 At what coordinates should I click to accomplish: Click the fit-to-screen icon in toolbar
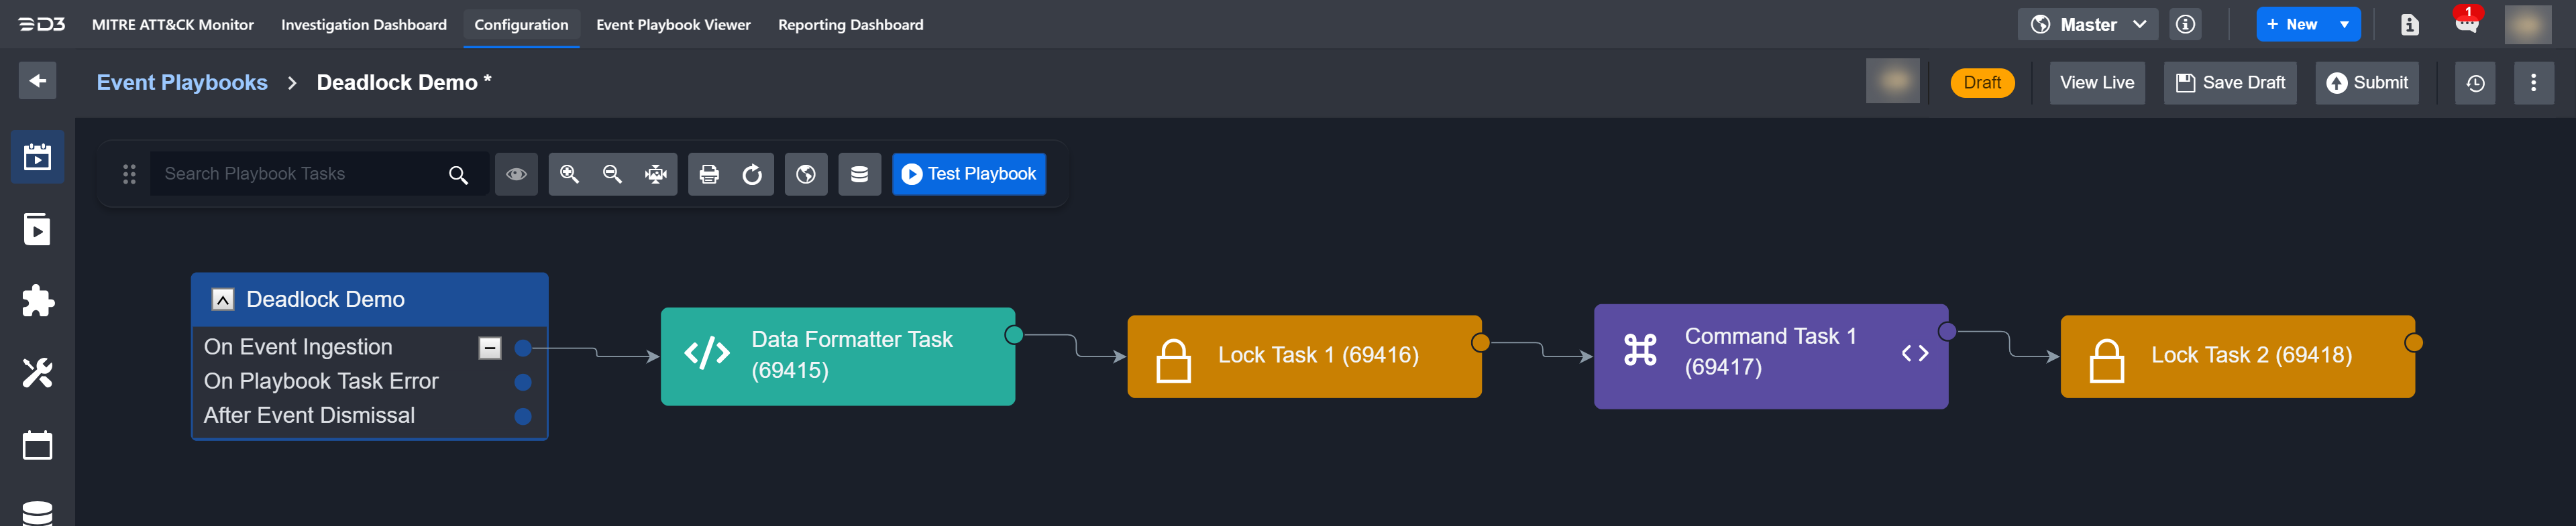(x=655, y=174)
